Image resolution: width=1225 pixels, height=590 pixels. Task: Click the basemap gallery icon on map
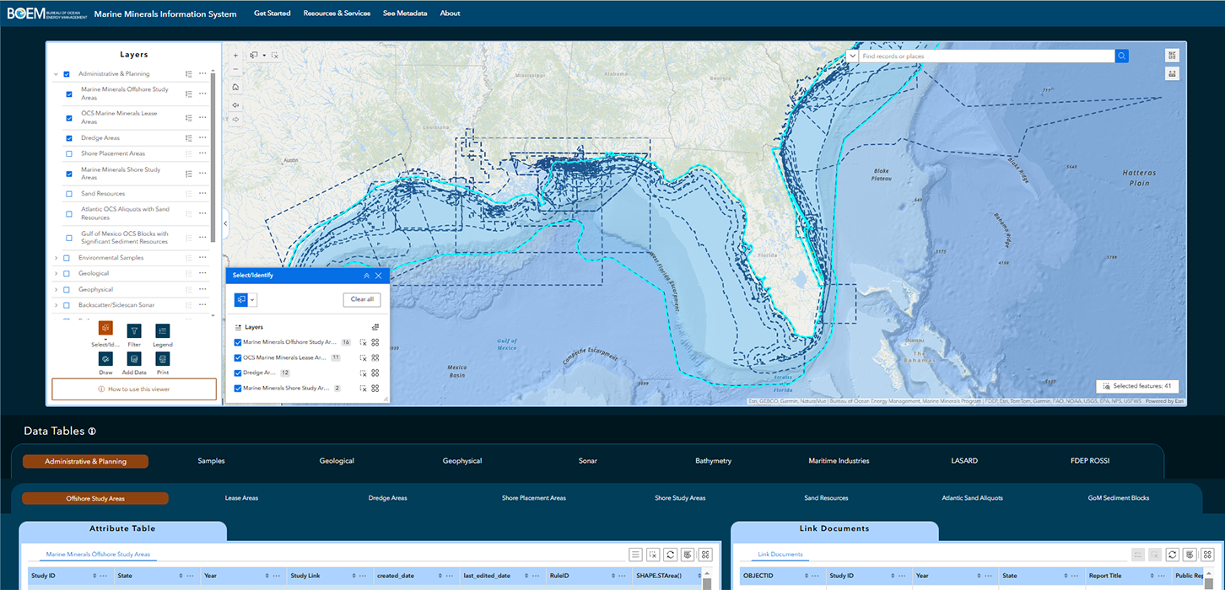click(x=1172, y=55)
